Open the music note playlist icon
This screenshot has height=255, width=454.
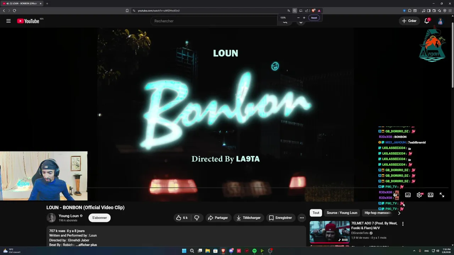[423, 11]
